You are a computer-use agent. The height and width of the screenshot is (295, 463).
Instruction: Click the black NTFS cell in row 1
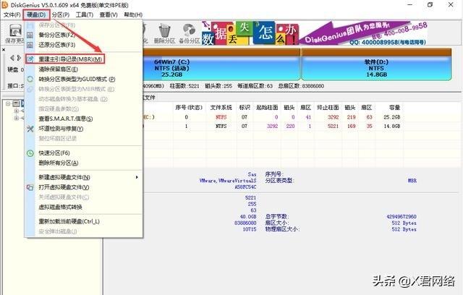click(x=221, y=127)
